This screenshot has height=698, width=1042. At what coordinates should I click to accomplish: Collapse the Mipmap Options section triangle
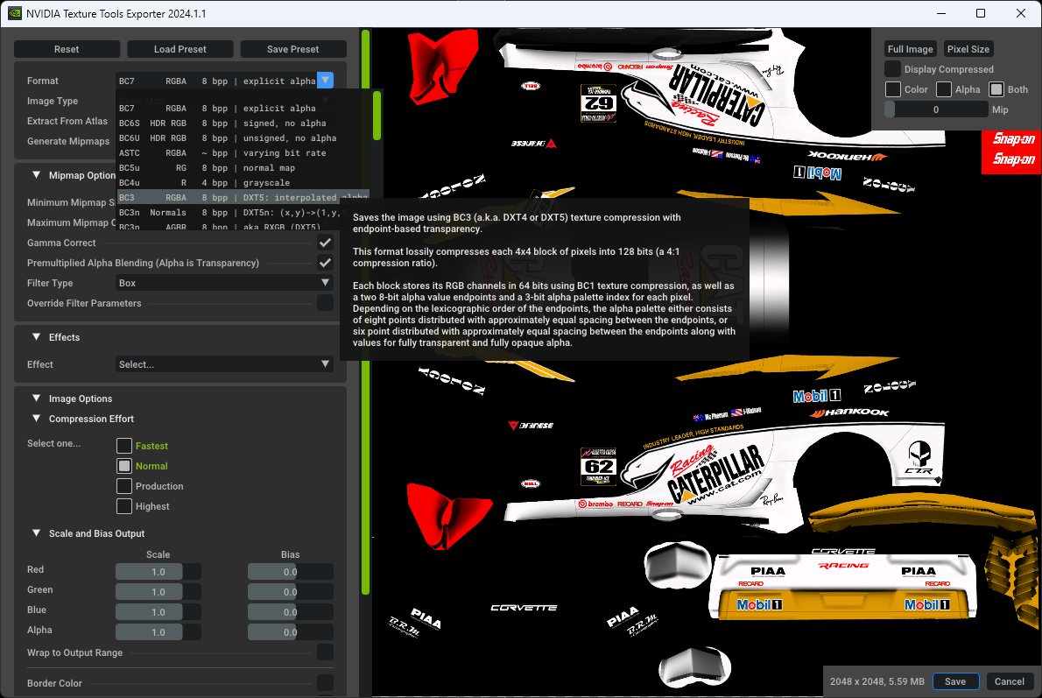37,175
